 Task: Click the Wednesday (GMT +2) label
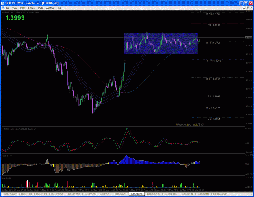(x=190, y=125)
